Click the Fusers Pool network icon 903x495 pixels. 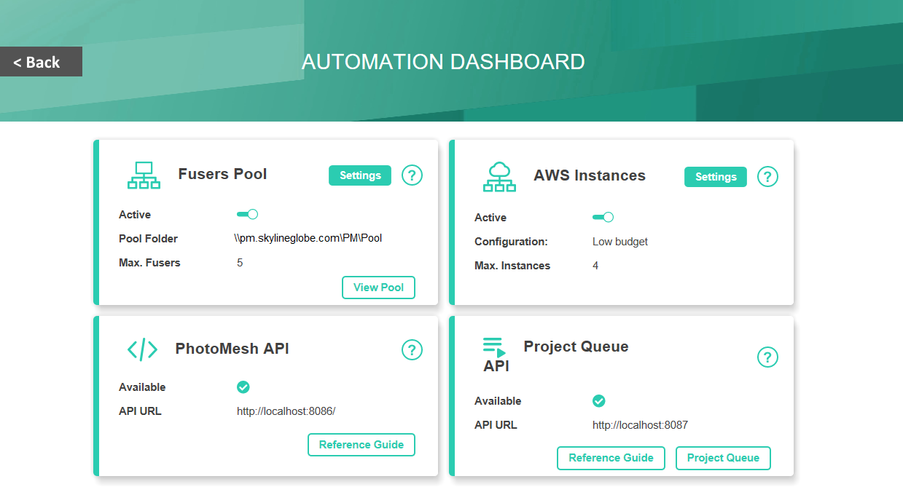[143, 175]
